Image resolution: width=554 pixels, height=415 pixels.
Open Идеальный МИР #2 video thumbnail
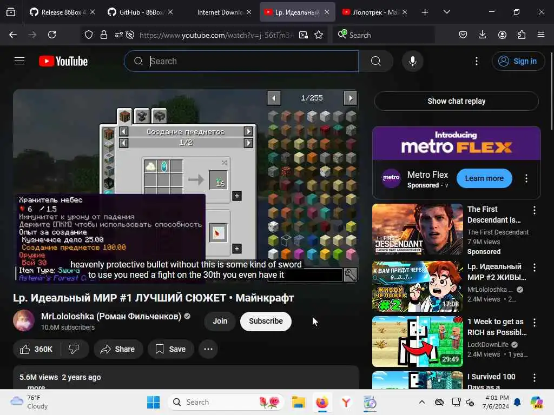coord(417,286)
